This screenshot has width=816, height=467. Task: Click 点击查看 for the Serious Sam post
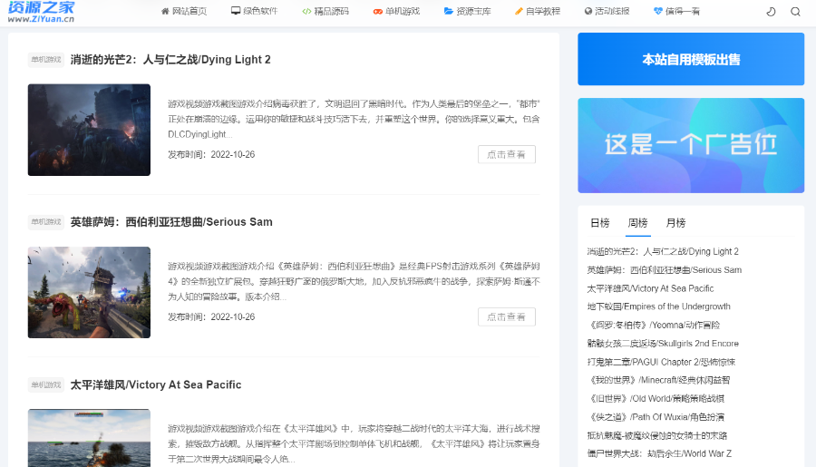(x=506, y=316)
